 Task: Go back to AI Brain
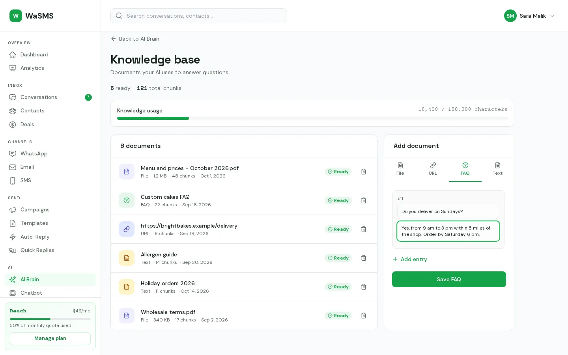click(x=135, y=39)
